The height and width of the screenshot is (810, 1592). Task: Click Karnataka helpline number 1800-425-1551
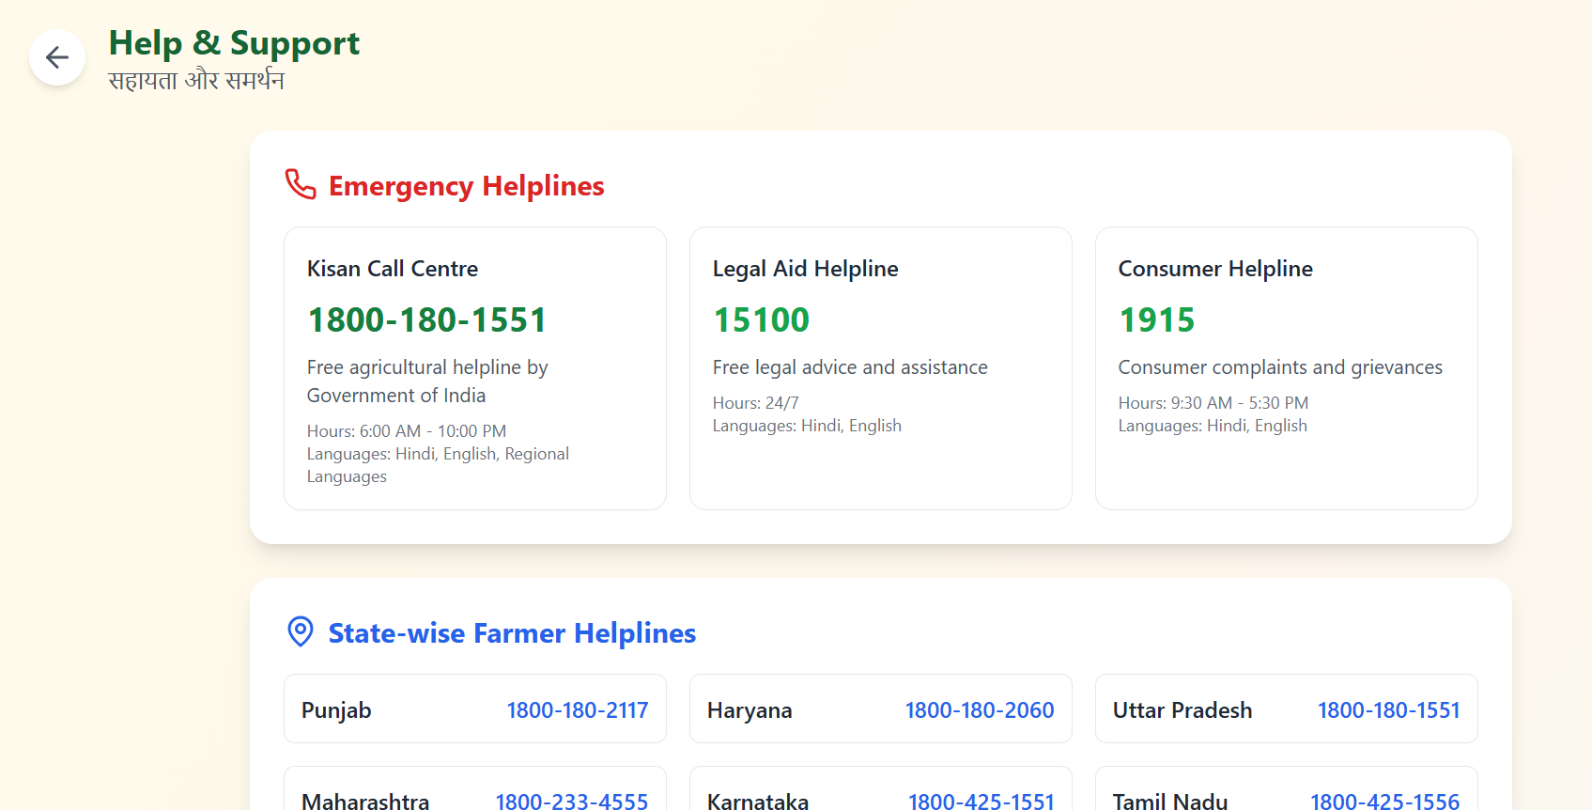point(981,802)
